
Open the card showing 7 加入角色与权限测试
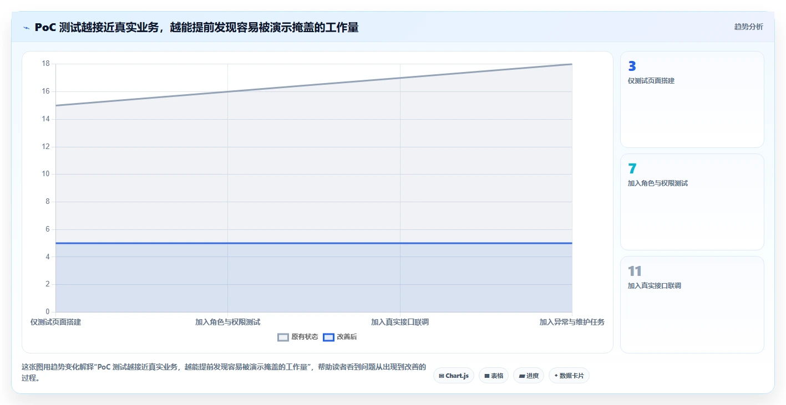coord(692,202)
